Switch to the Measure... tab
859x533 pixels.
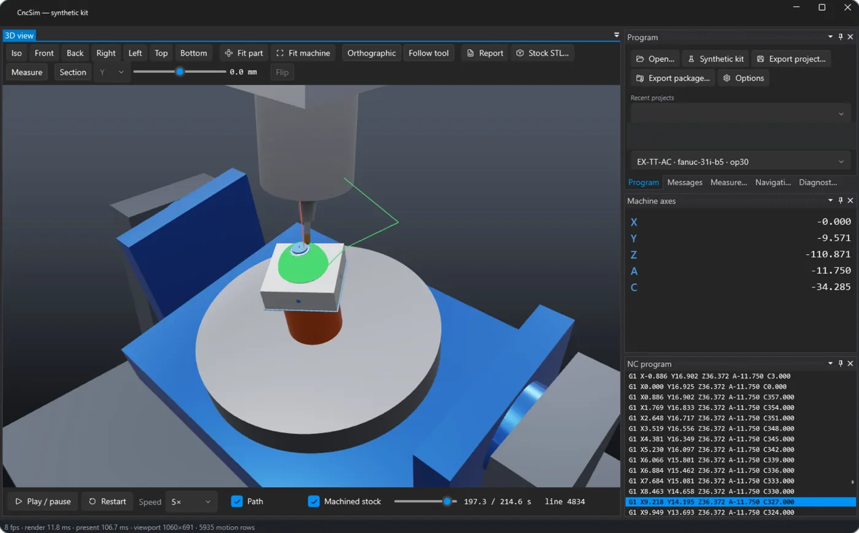729,183
